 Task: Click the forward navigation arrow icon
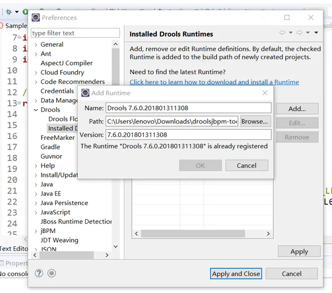[300, 32]
